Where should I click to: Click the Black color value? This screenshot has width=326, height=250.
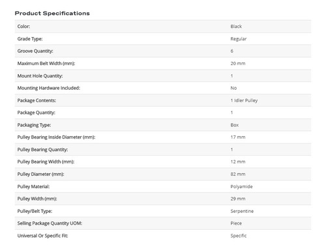(236, 27)
